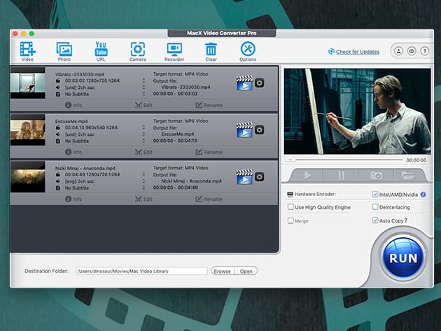Open the Options settings icon
The width and height of the screenshot is (441, 331).
pyautogui.click(x=248, y=50)
